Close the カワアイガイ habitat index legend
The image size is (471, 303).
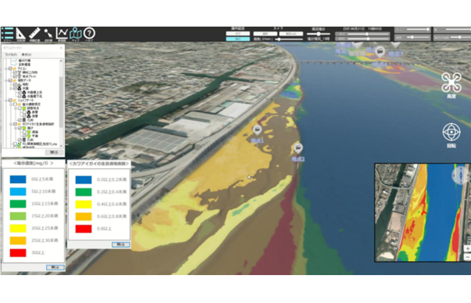coord(121,244)
